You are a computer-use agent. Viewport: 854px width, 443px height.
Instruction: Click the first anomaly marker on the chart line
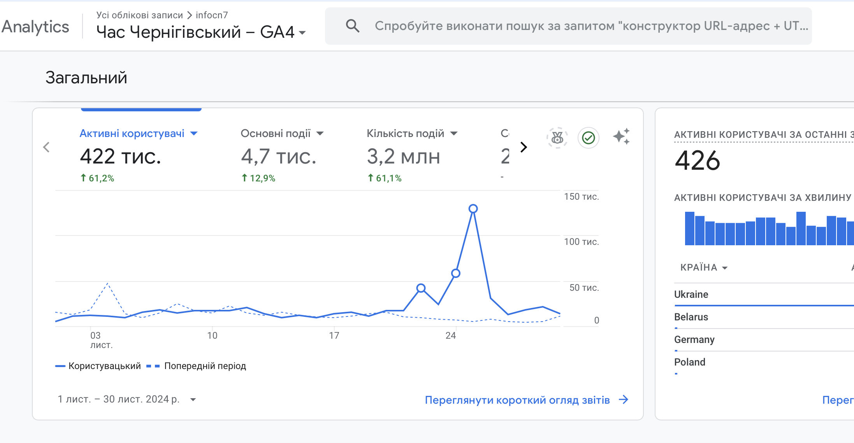[421, 288]
